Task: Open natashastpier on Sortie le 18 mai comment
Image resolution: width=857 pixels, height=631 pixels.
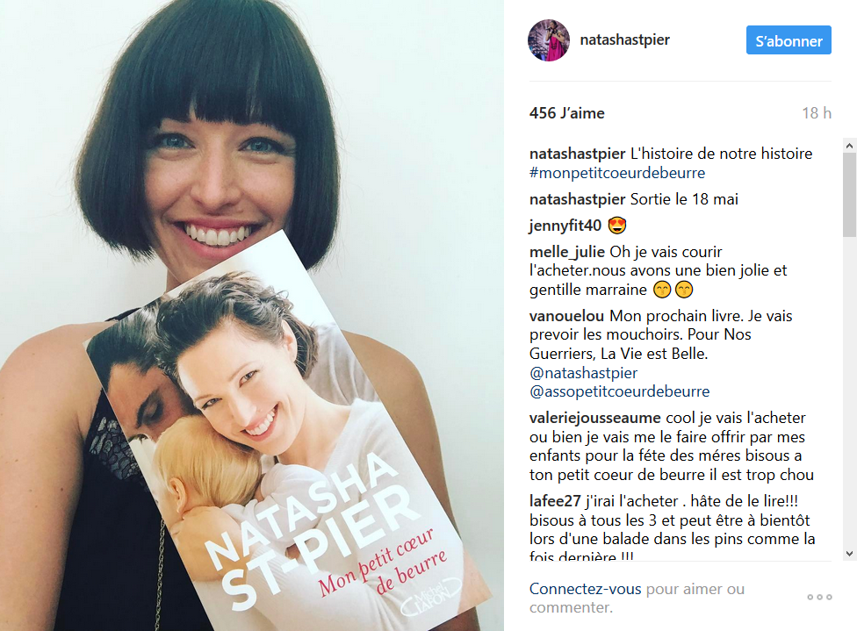Action: point(577,199)
